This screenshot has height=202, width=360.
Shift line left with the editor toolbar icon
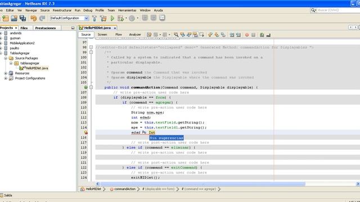[232, 35]
